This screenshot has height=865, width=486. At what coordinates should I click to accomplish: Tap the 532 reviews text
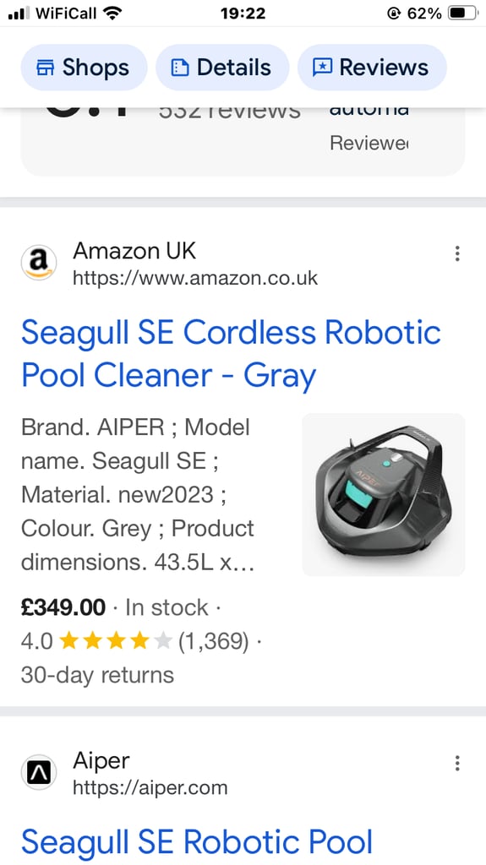click(230, 112)
